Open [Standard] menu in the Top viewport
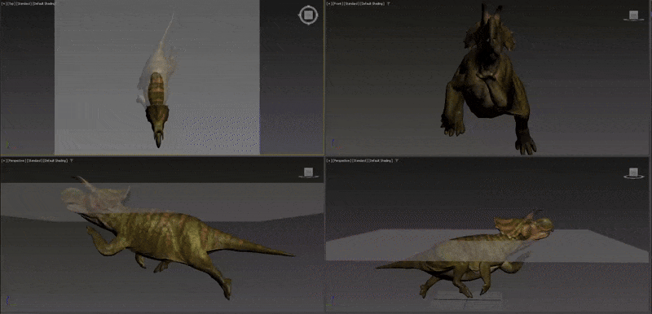This screenshot has height=314, width=652. pyautogui.click(x=24, y=4)
